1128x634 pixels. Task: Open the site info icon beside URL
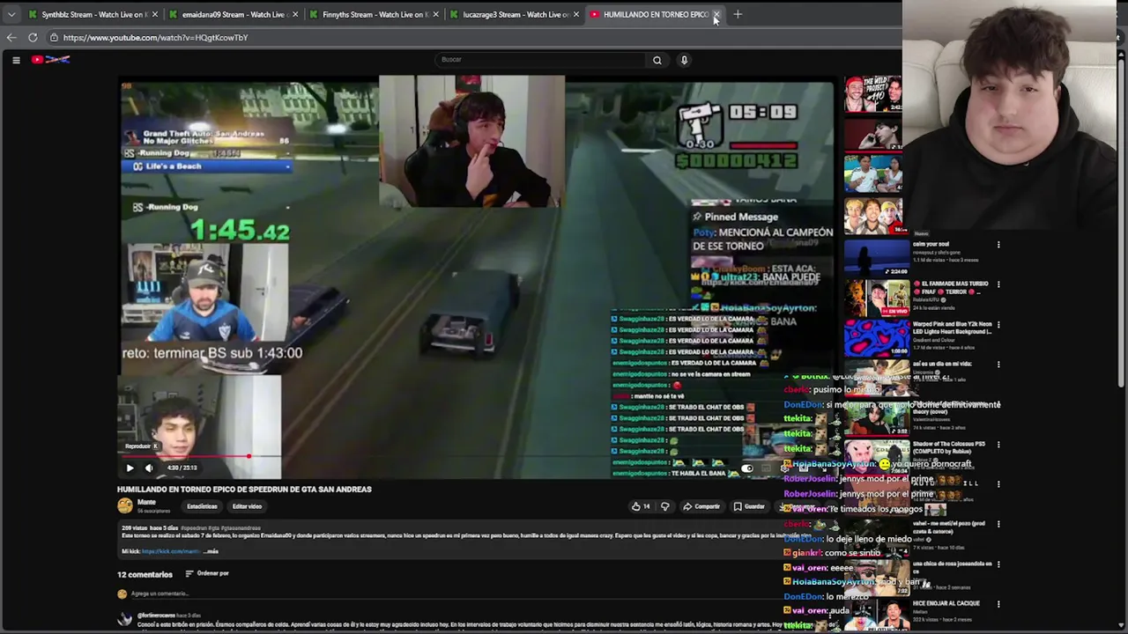[x=54, y=38]
